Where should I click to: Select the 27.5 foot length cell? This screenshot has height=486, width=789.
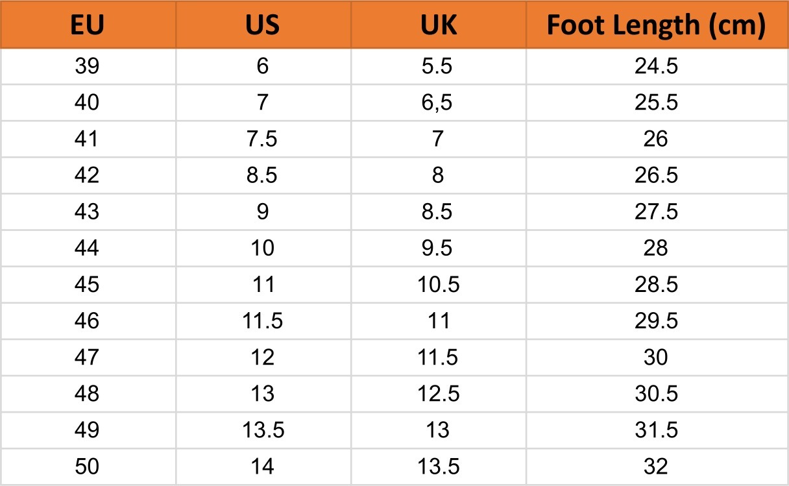tap(656, 212)
